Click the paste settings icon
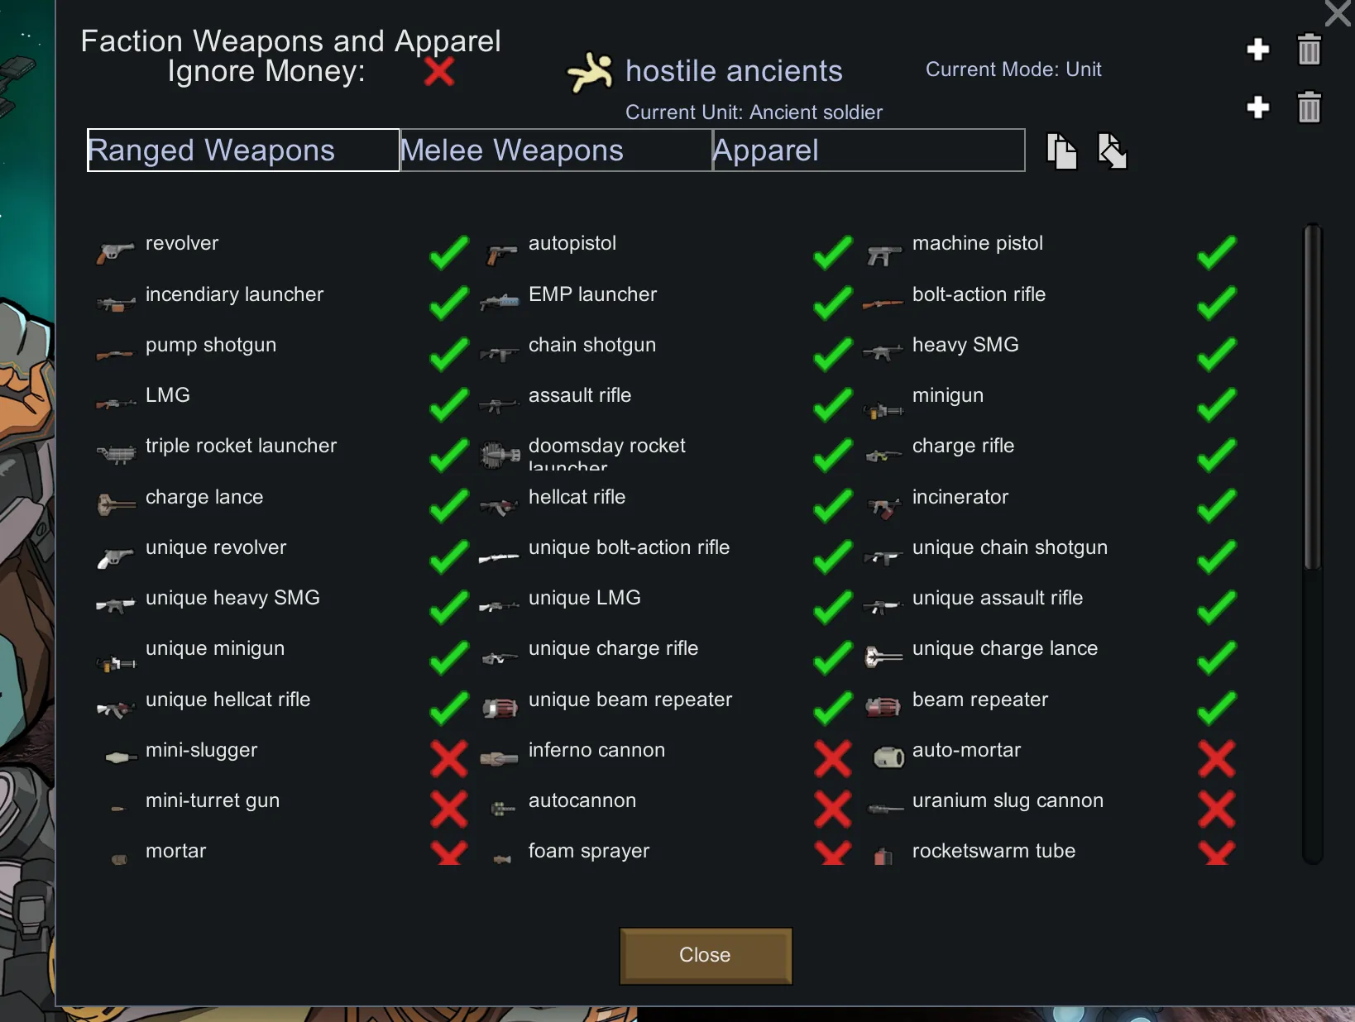The width and height of the screenshot is (1355, 1022). point(1113,151)
